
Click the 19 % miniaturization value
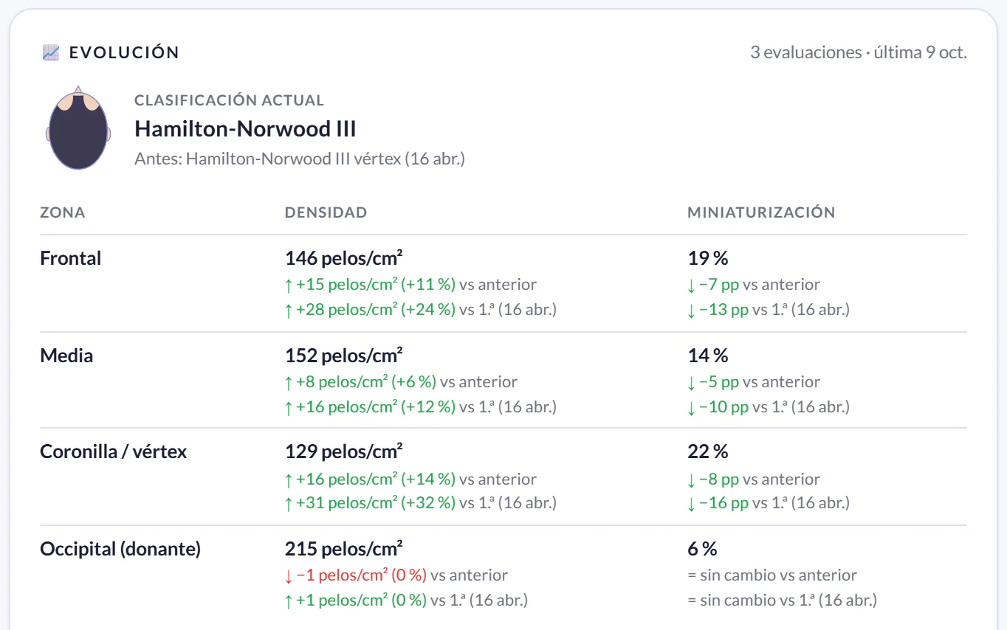click(708, 258)
